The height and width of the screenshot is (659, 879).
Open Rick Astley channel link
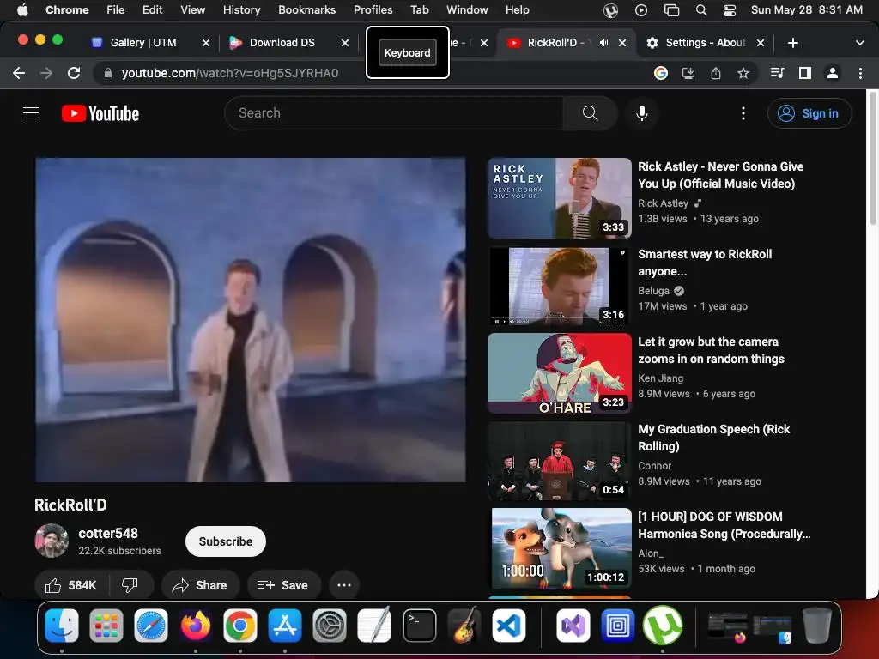[664, 203]
